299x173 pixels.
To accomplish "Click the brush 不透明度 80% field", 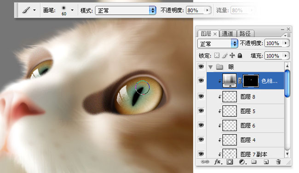I will click(x=195, y=10).
